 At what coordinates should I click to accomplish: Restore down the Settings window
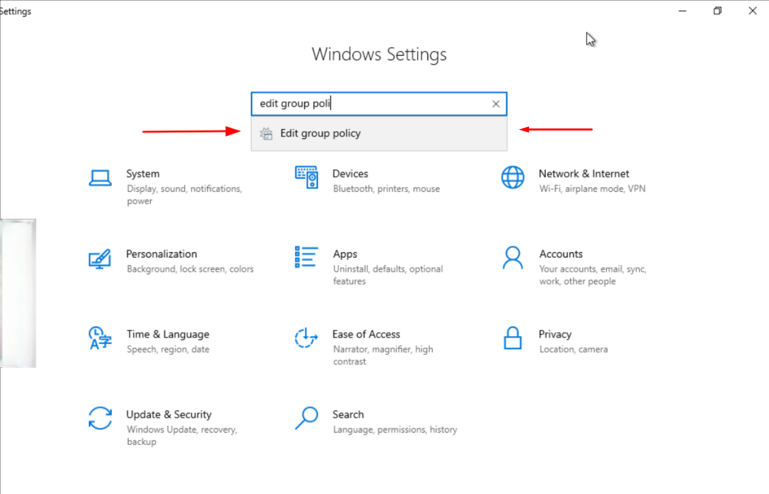pyautogui.click(x=717, y=11)
